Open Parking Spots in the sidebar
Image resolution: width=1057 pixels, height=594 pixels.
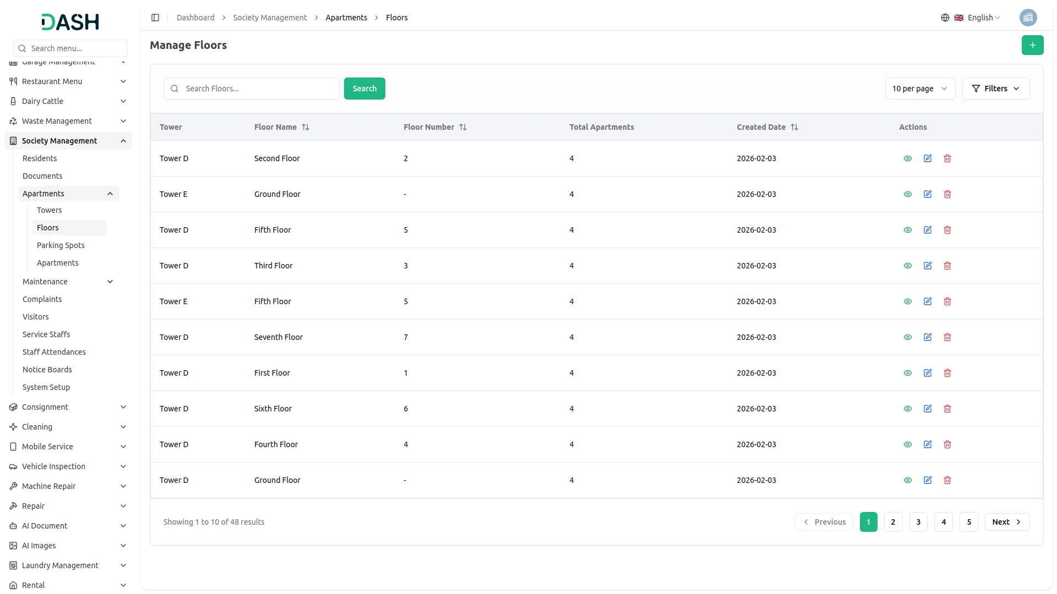(x=61, y=245)
